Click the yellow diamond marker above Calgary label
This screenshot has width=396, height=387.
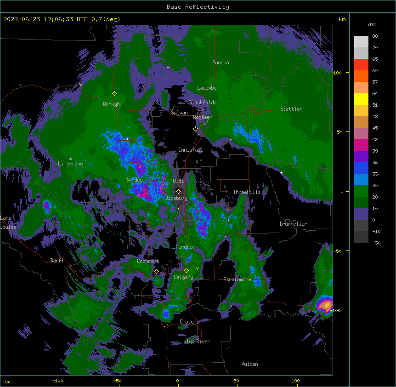(x=186, y=271)
